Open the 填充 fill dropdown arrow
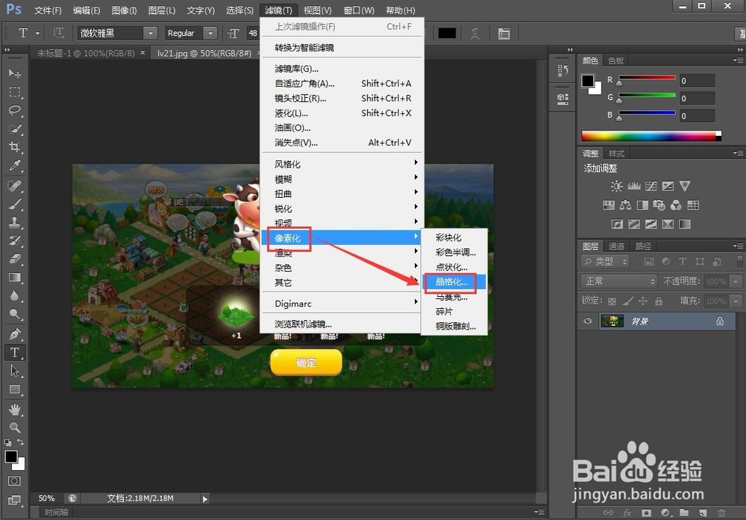This screenshot has width=746, height=520. coord(736,301)
